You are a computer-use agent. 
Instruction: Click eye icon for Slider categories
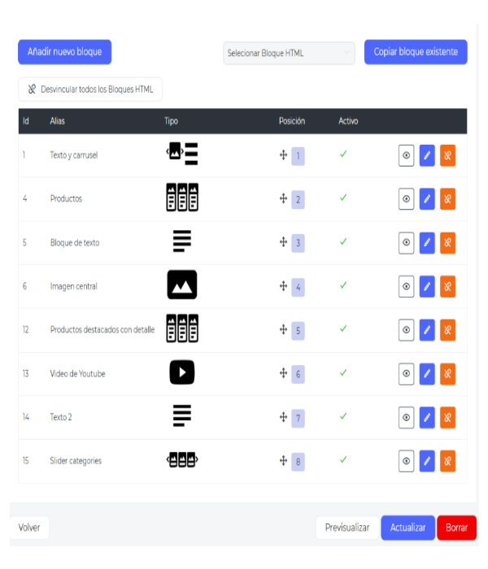(x=407, y=461)
